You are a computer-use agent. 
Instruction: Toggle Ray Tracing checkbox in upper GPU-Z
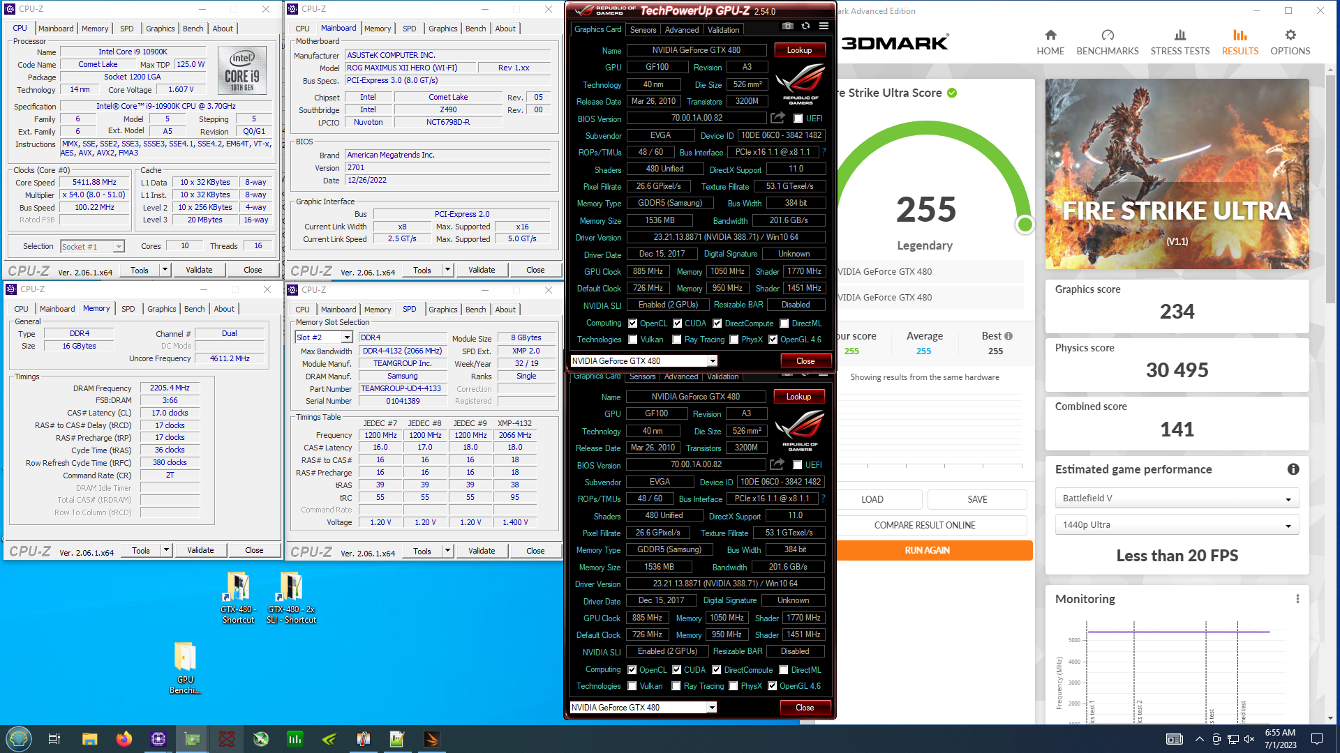pyautogui.click(x=677, y=340)
